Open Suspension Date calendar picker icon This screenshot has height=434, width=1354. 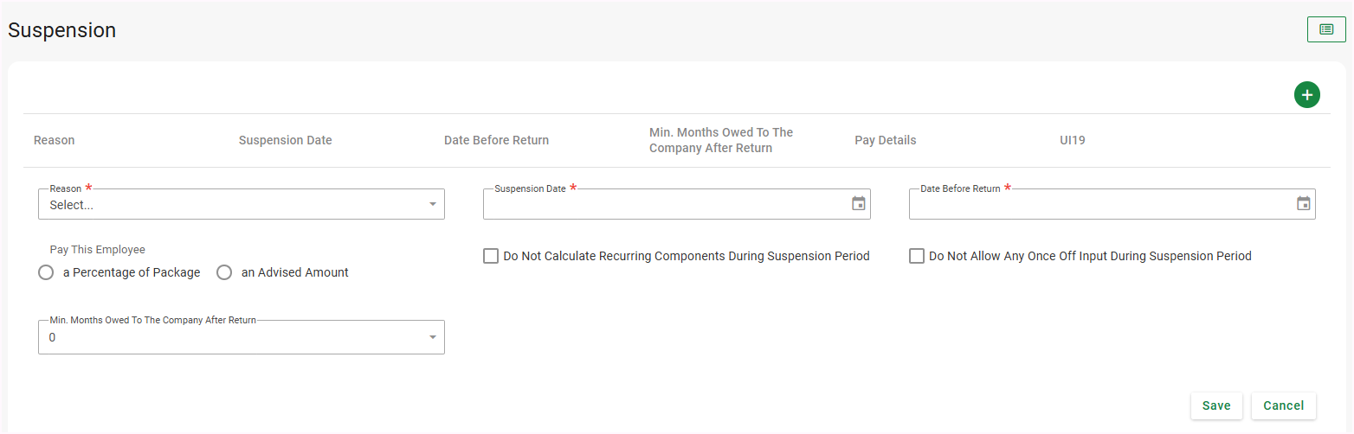[x=858, y=204]
